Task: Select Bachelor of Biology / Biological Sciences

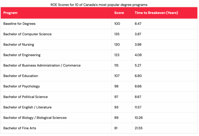Action: (35, 118)
